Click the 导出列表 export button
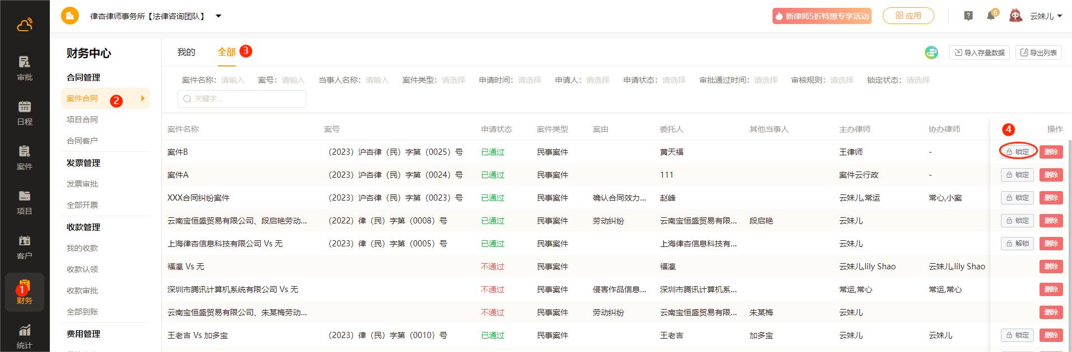 1039,53
